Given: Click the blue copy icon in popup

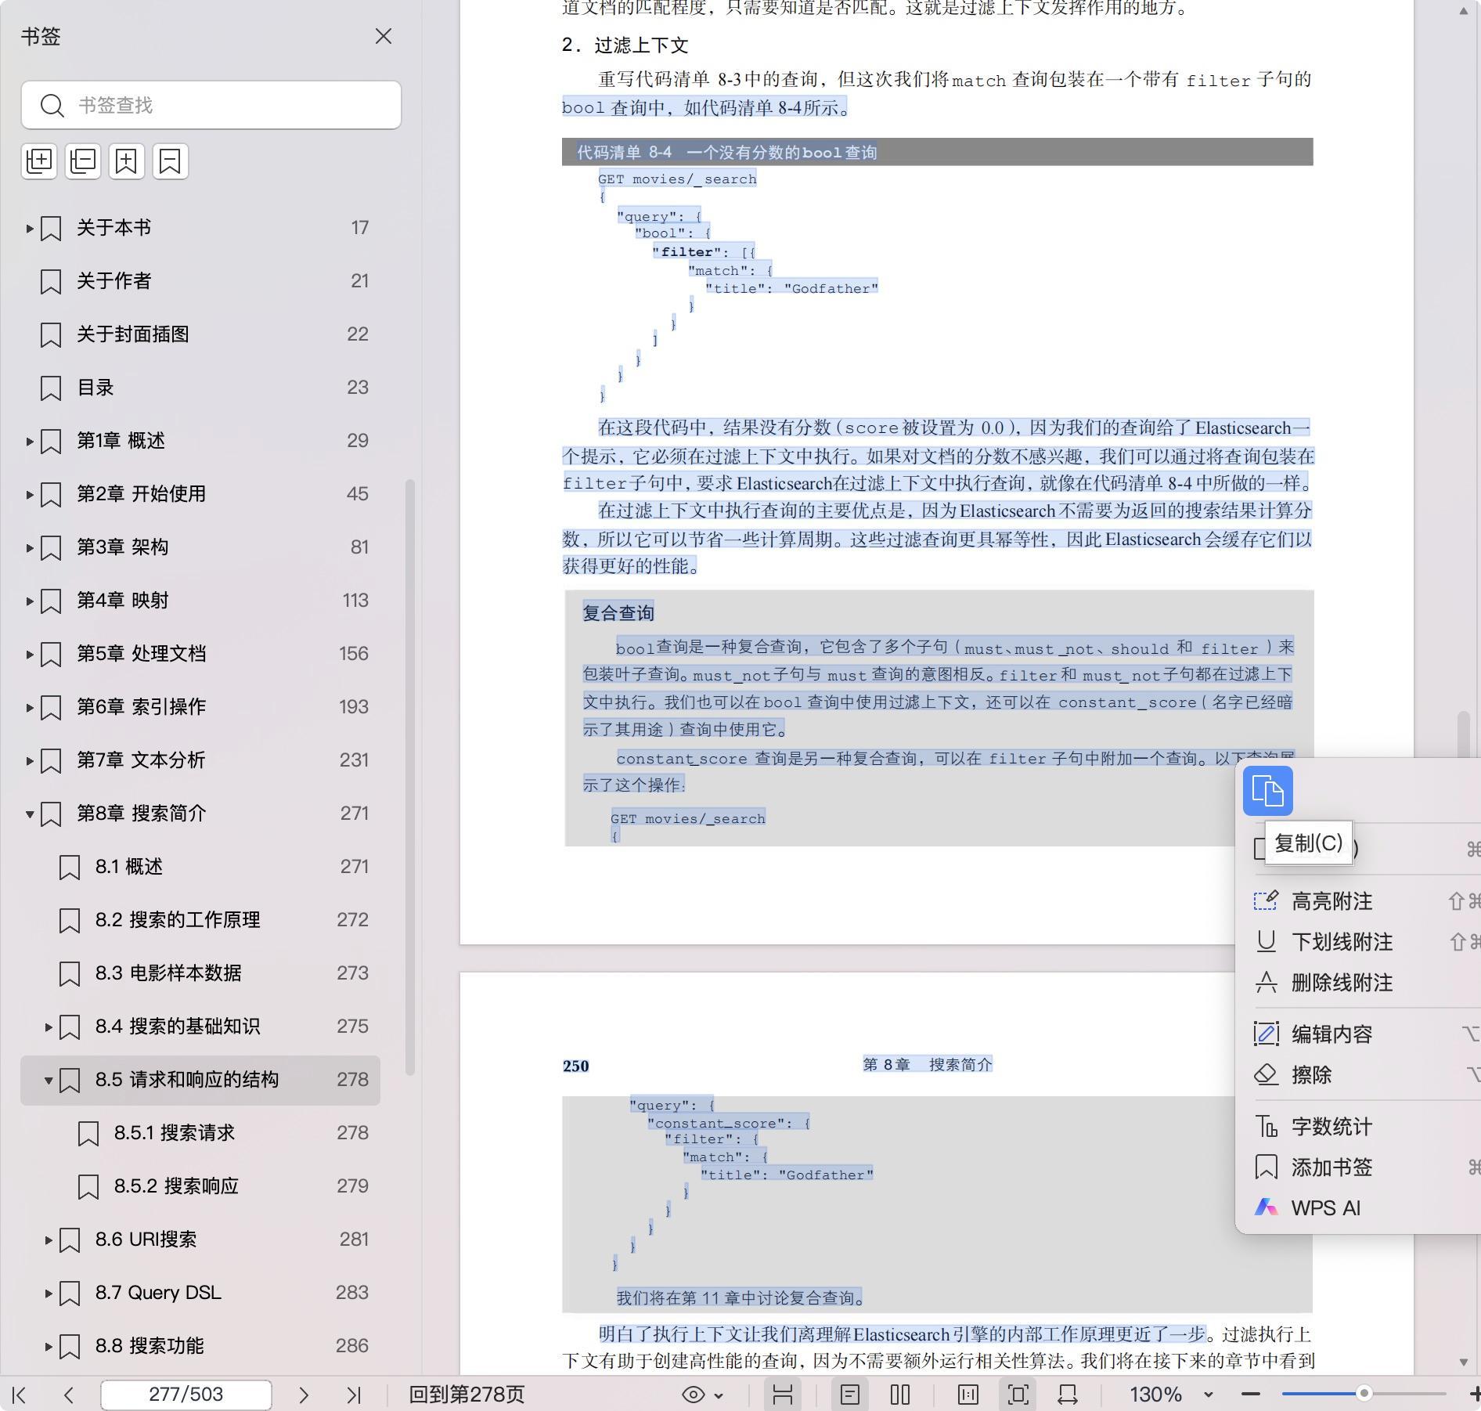Looking at the screenshot, I should pos(1267,791).
